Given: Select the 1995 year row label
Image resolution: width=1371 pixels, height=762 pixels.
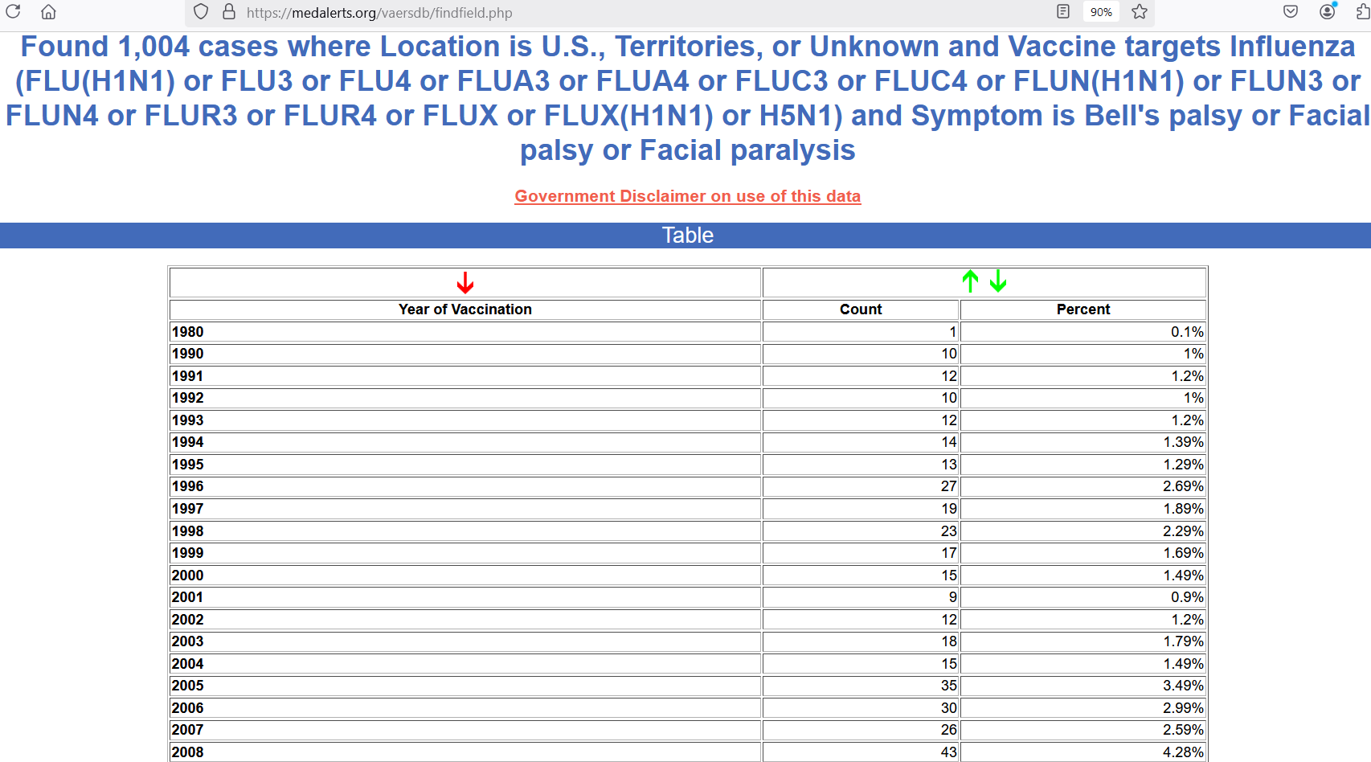Looking at the screenshot, I should pyautogui.click(x=188, y=465).
